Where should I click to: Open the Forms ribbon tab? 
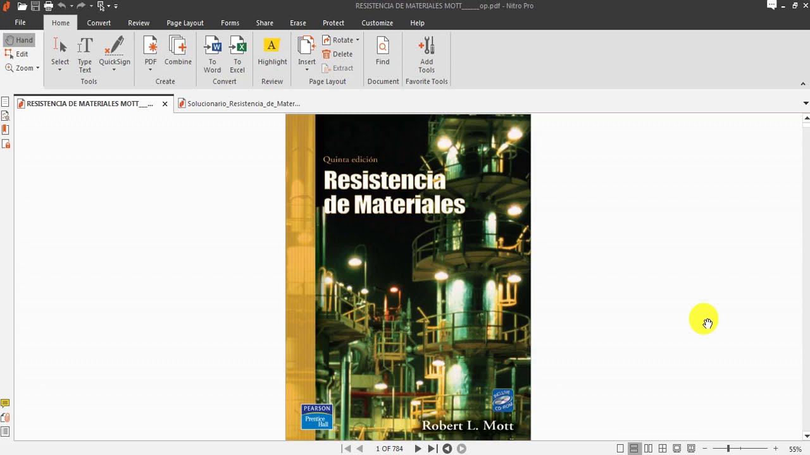click(230, 23)
